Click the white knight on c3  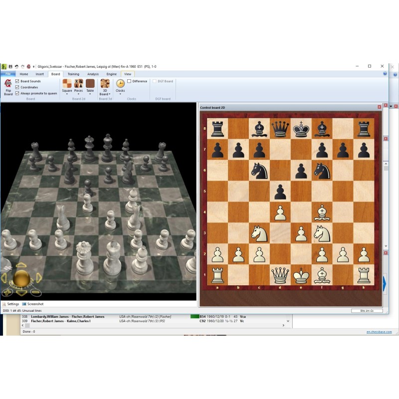tap(259, 233)
